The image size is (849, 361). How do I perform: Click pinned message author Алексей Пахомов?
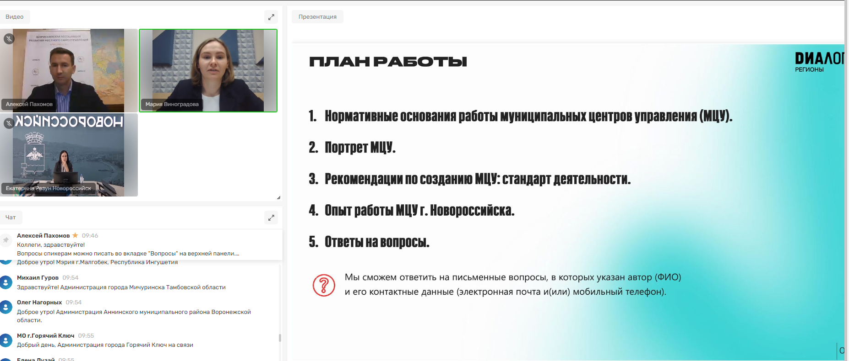[x=44, y=235]
